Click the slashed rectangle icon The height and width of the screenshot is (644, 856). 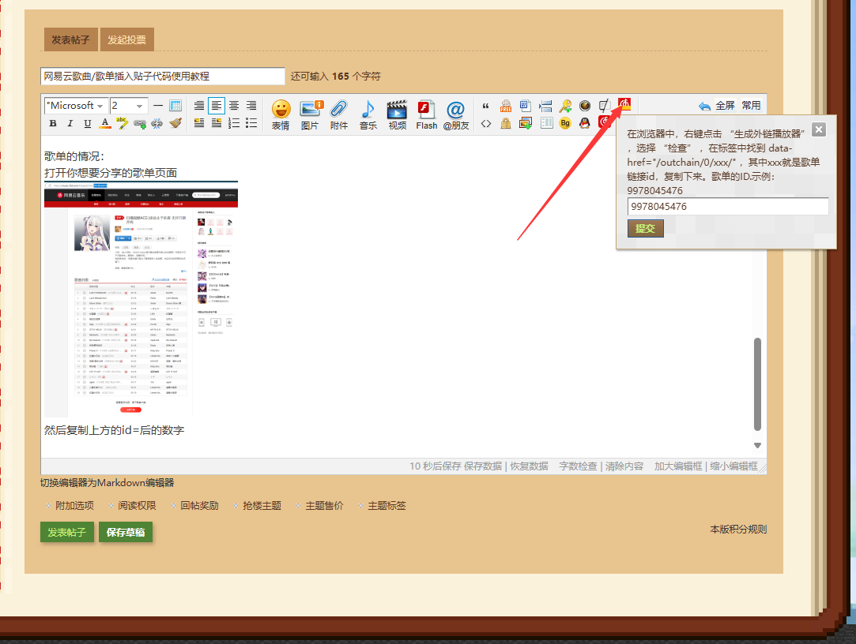(x=604, y=106)
